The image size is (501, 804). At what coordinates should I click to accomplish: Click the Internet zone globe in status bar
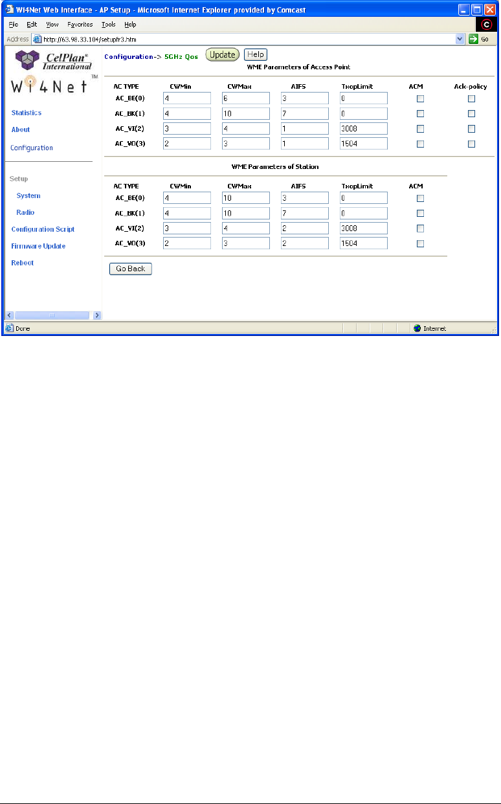pyautogui.click(x=417, y=329)
